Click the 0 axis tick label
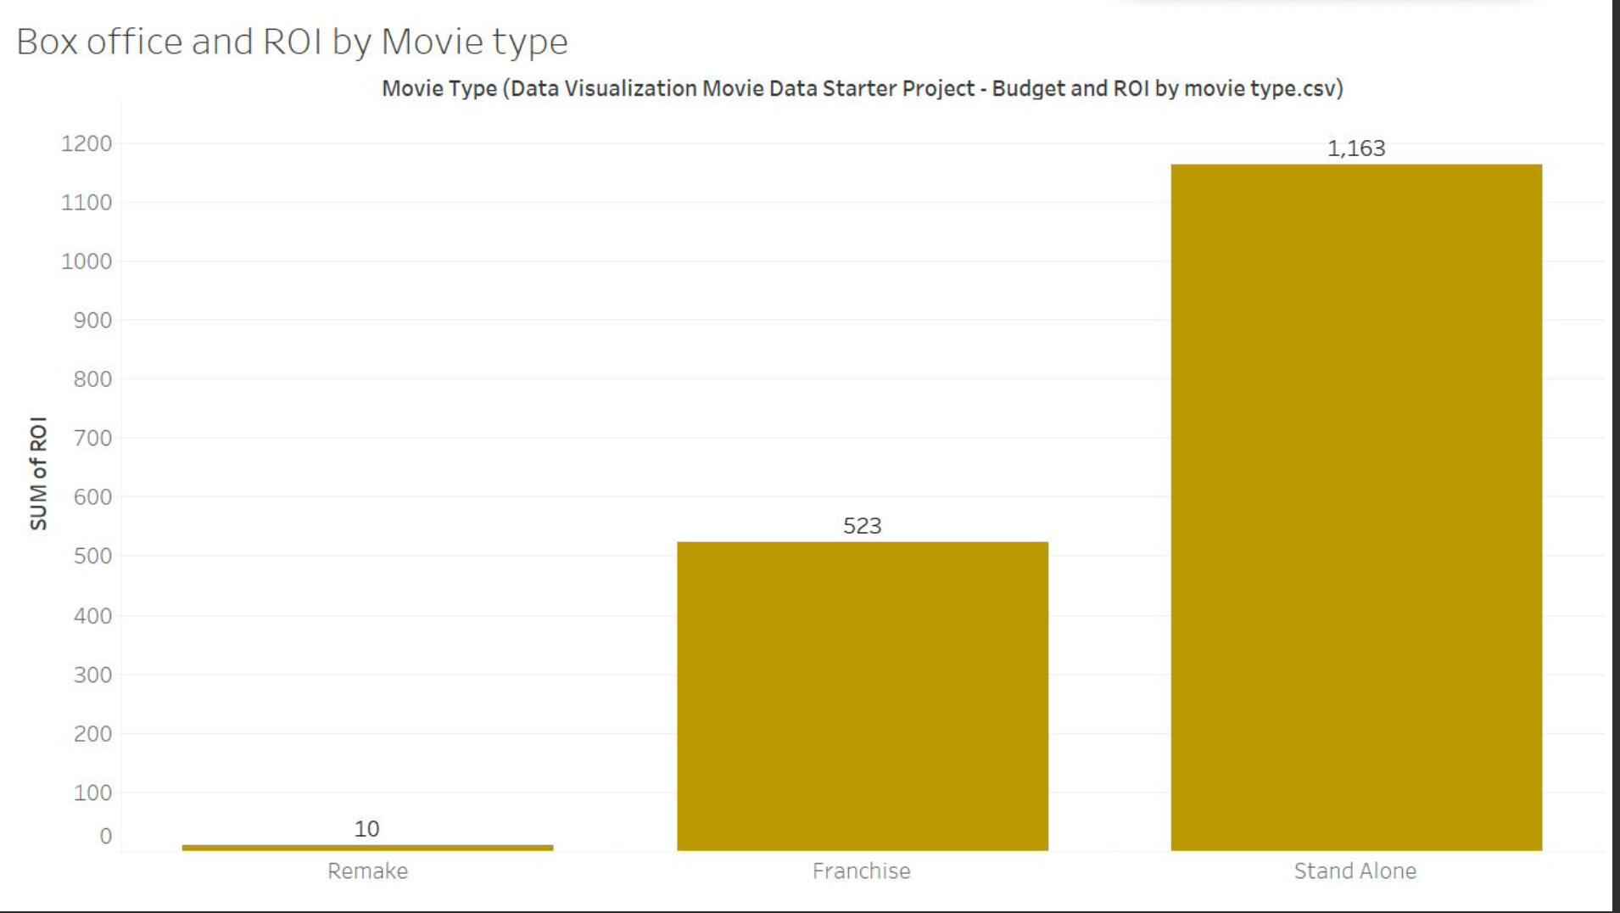This screenshot has height=913, width=1620. (x=105, y=837)
